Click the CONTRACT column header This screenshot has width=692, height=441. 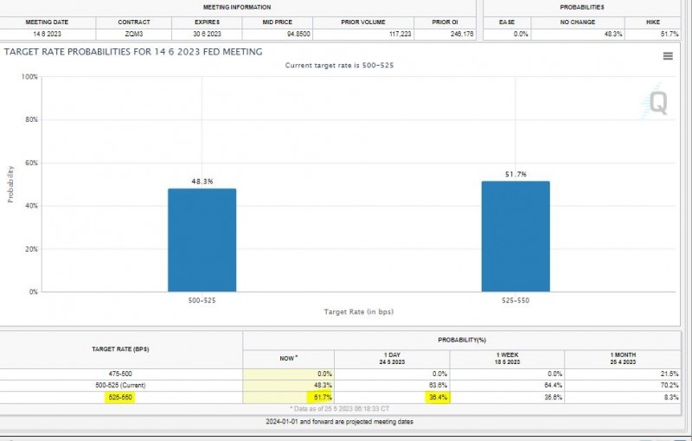pyautogui.click(x=134, y=22)
